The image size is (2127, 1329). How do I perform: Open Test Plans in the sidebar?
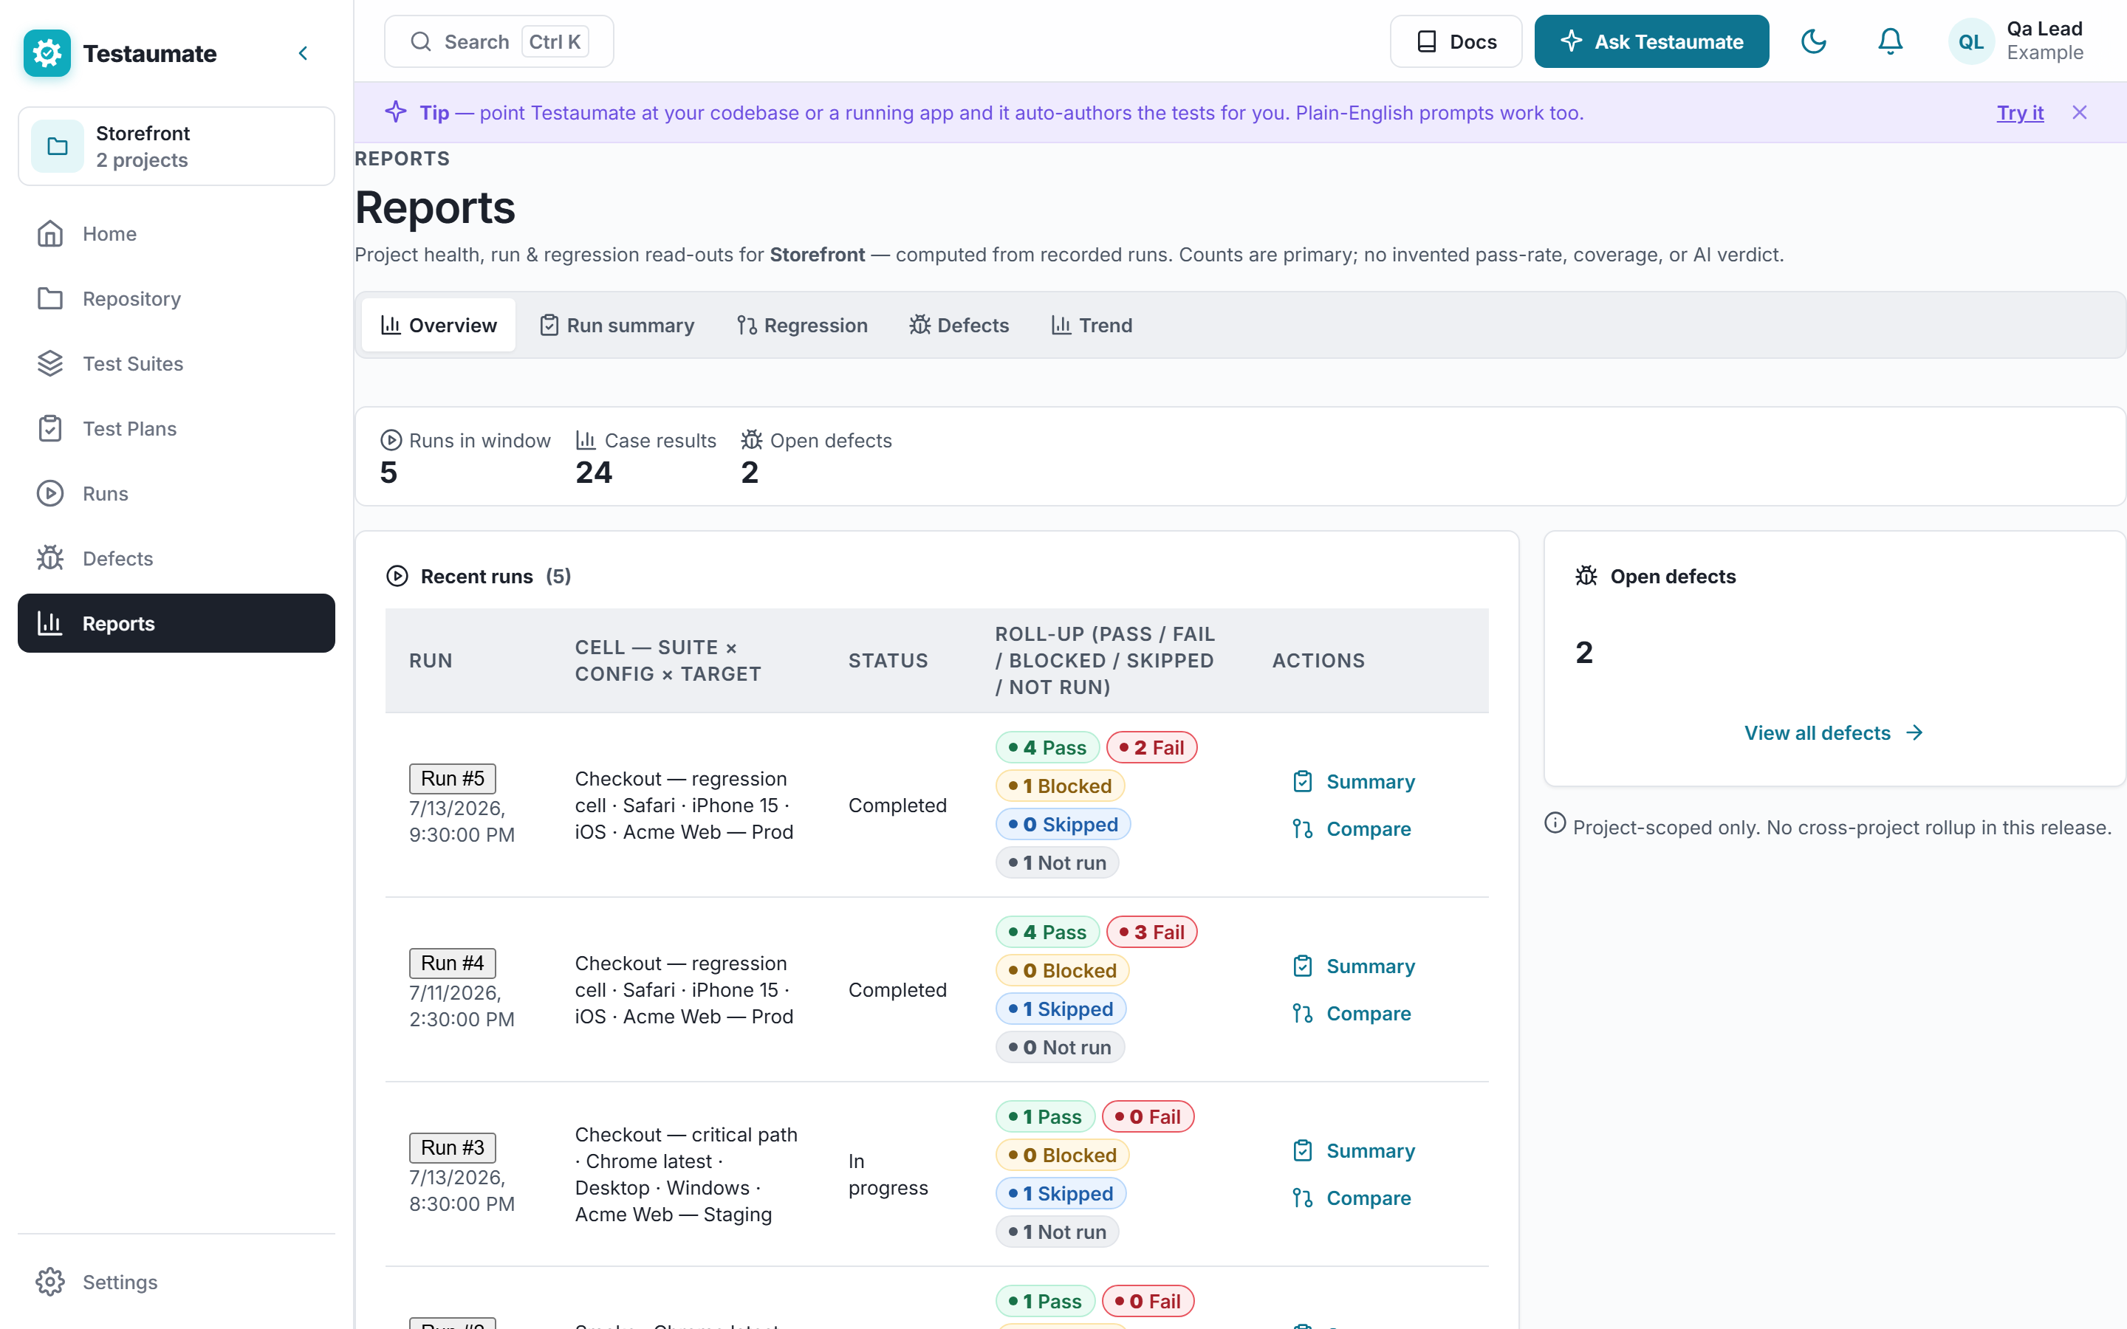click(x=176, y=429)
